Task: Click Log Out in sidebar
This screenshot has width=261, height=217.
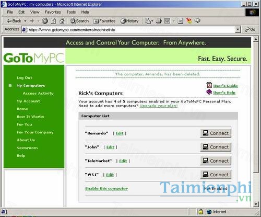Action: click(25, 78)
